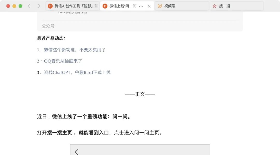
Task: Open the three-dot menu on the active tab
Action: [x=141, y=6]
